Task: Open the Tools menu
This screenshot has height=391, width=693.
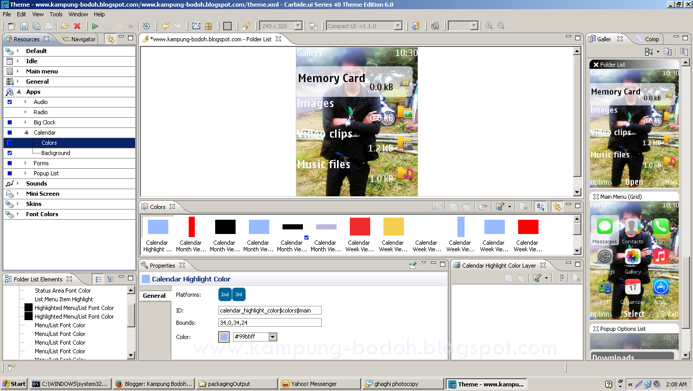Action: coord(56,14)
